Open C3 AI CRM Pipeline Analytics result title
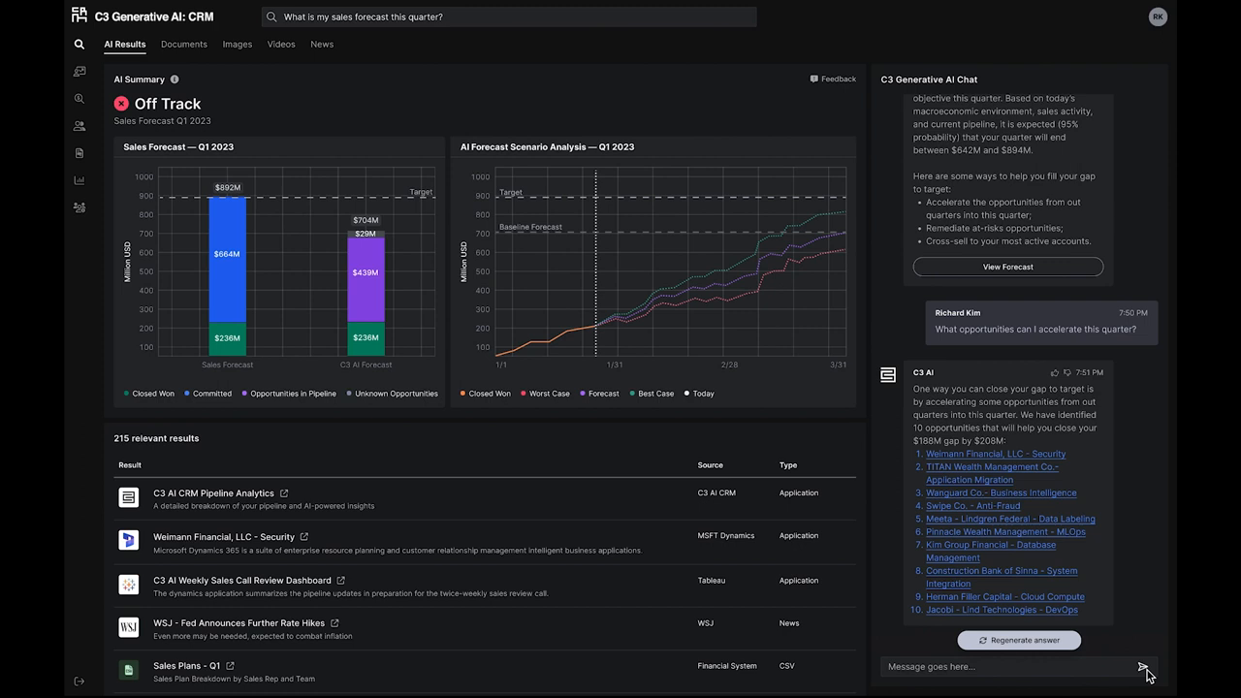The height and width of the screenshot is (698, 1241). pos(213,493)
